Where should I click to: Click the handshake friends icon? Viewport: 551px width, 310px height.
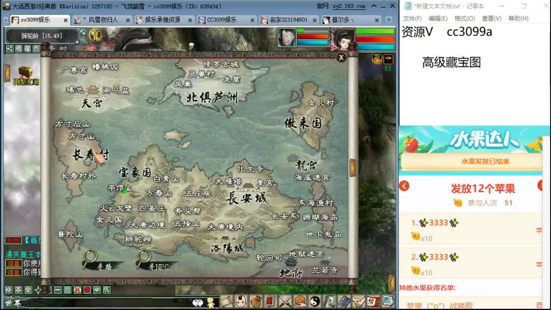pyautogui.click(x=359, y=301)
